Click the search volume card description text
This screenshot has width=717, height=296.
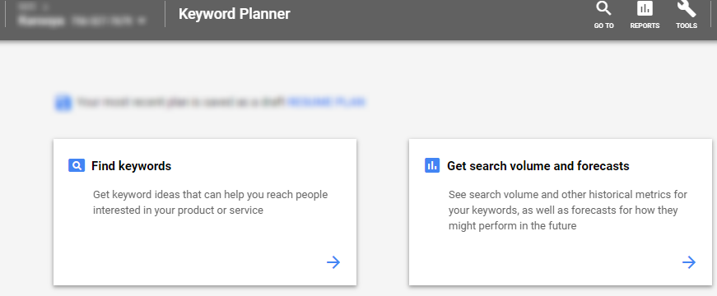[x=567, y=210]
